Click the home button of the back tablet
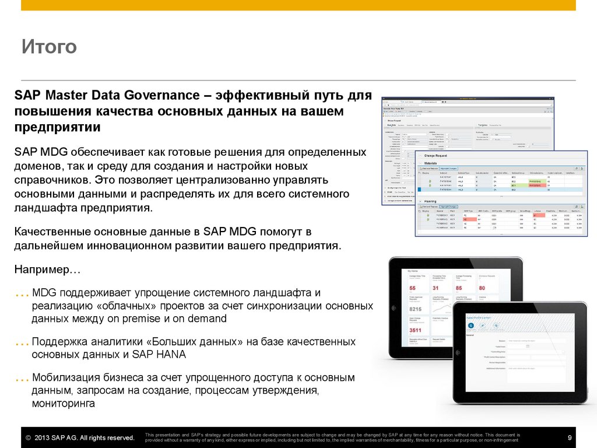This screenshot has height=448, width=597. pyautogui.click(x=395, y=308)
